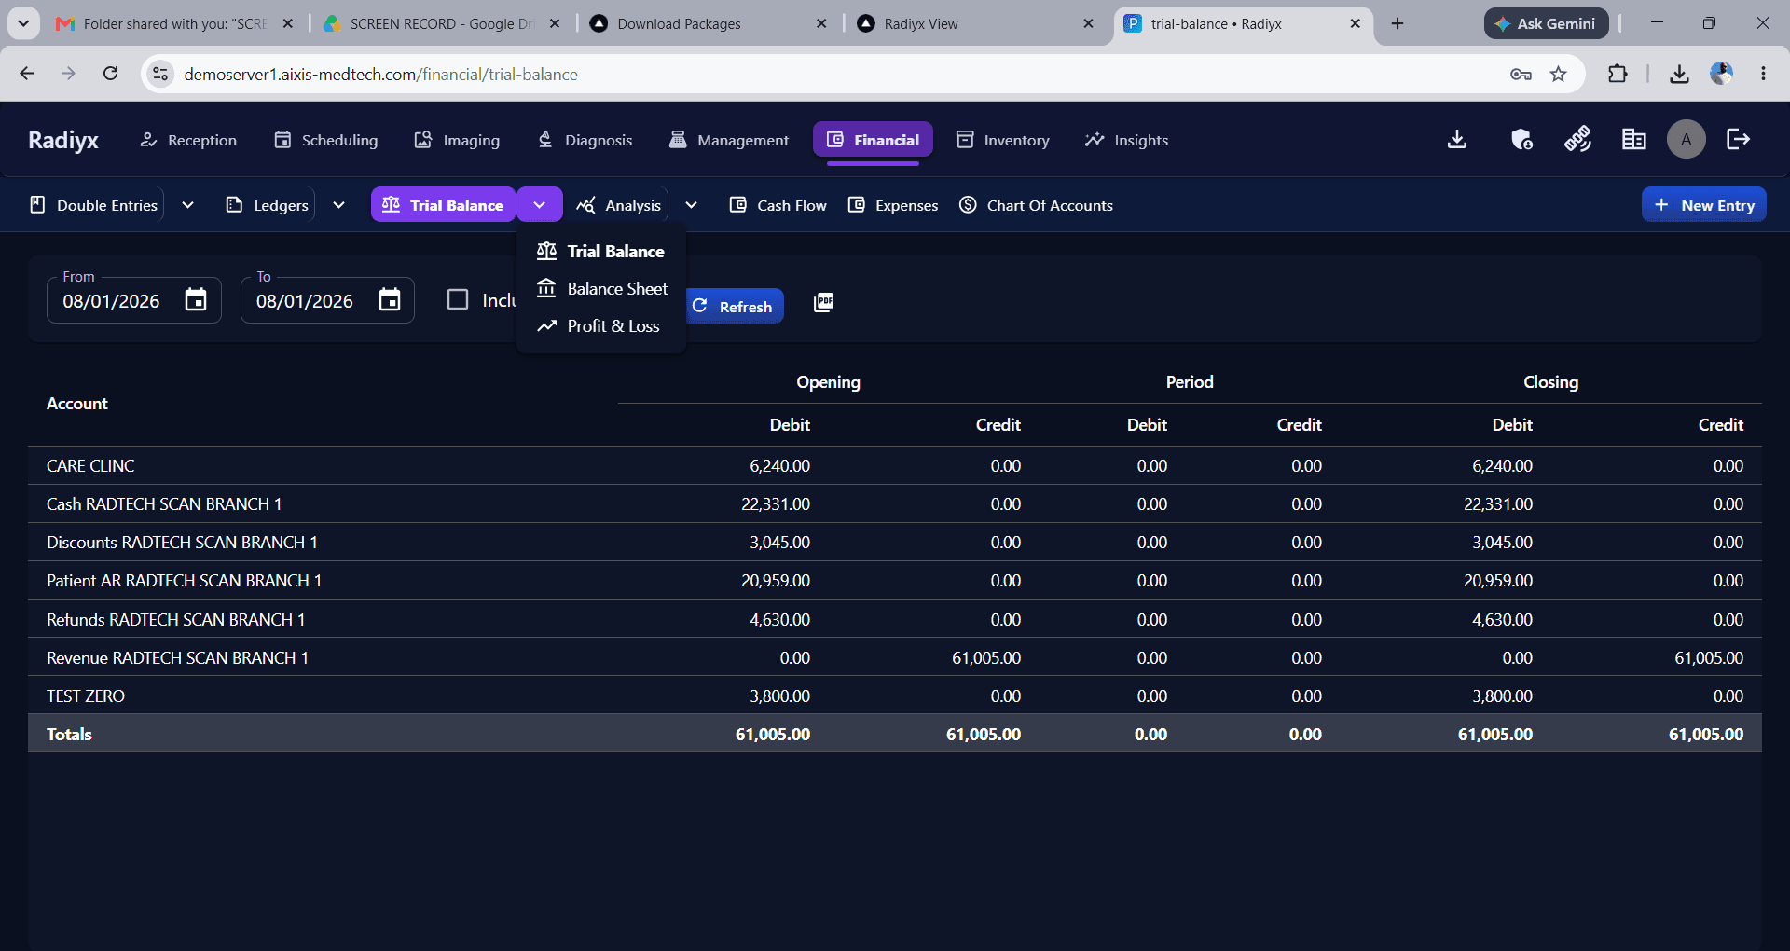This screenshot has width=1790, height=951.
Task: Collapse the Trial Balance dropdown arrow
Action: (540, 205)
